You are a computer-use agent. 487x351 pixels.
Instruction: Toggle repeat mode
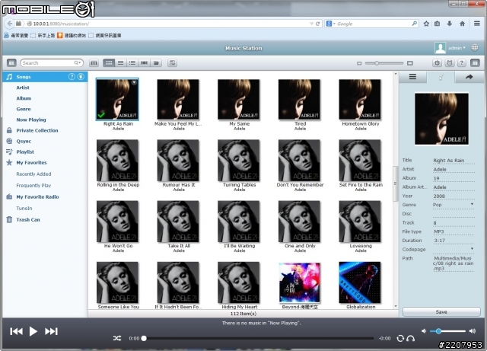tap(400, 338)
